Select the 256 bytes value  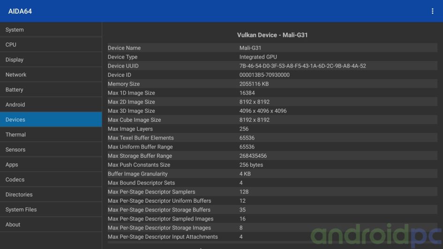251,165
